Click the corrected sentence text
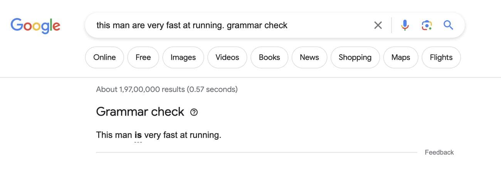This screenshot has height=174, width=501. click(181, 135)
